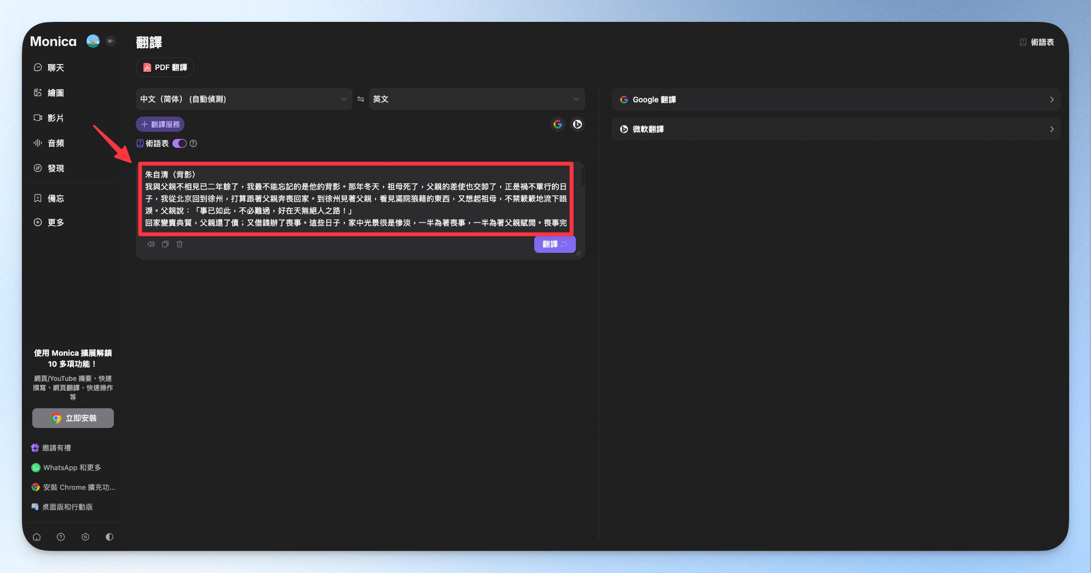Click the home icon in bottom sidebar

click(37, 537)
